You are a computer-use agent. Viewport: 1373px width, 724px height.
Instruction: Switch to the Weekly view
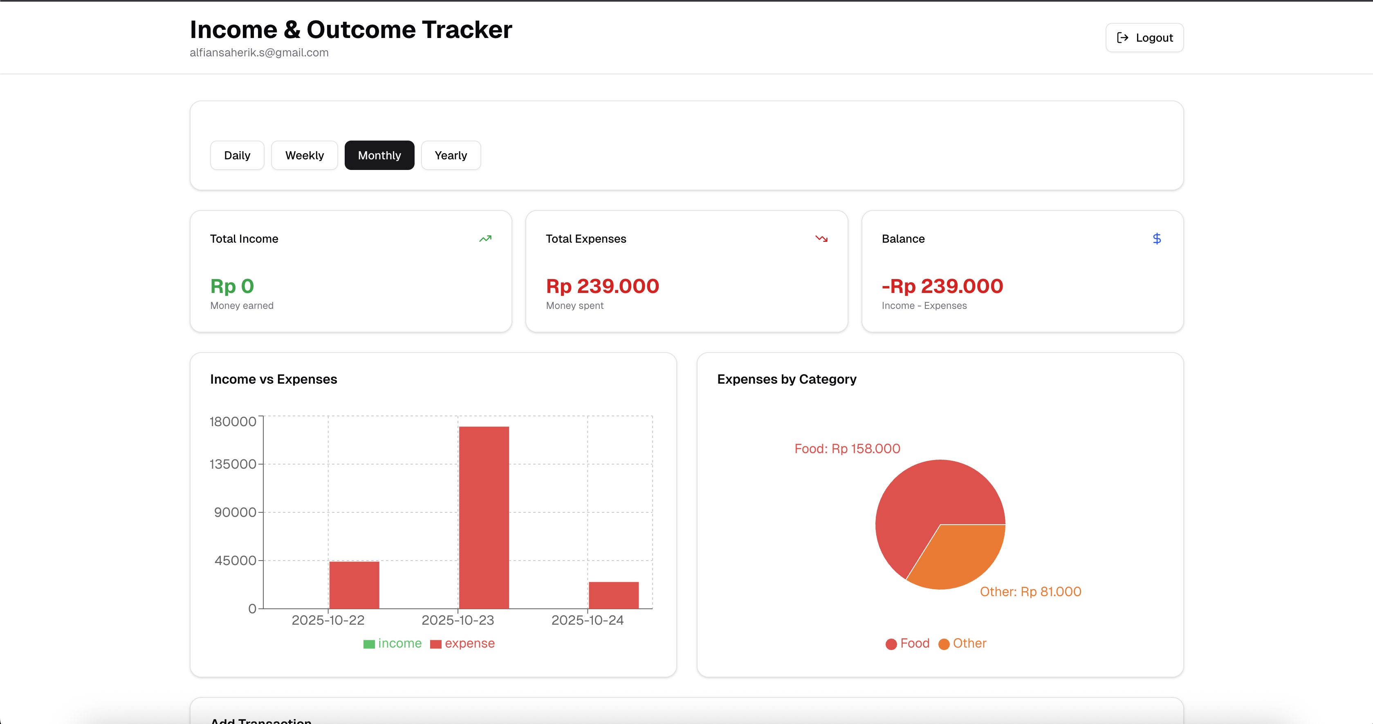pos(304,155)
